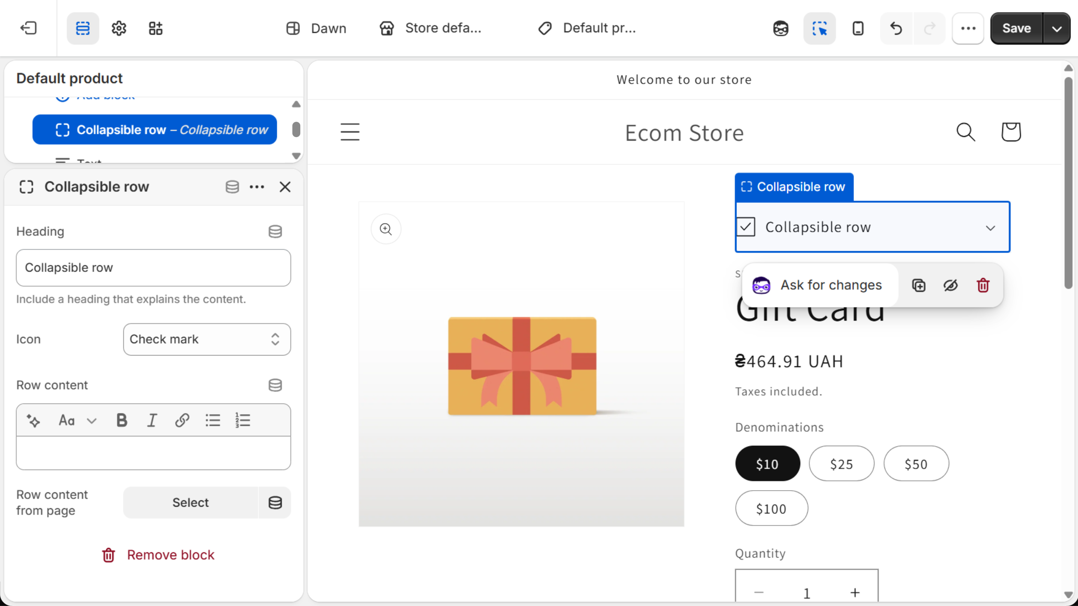Open the Dawn theme selector

pos(317,28)
